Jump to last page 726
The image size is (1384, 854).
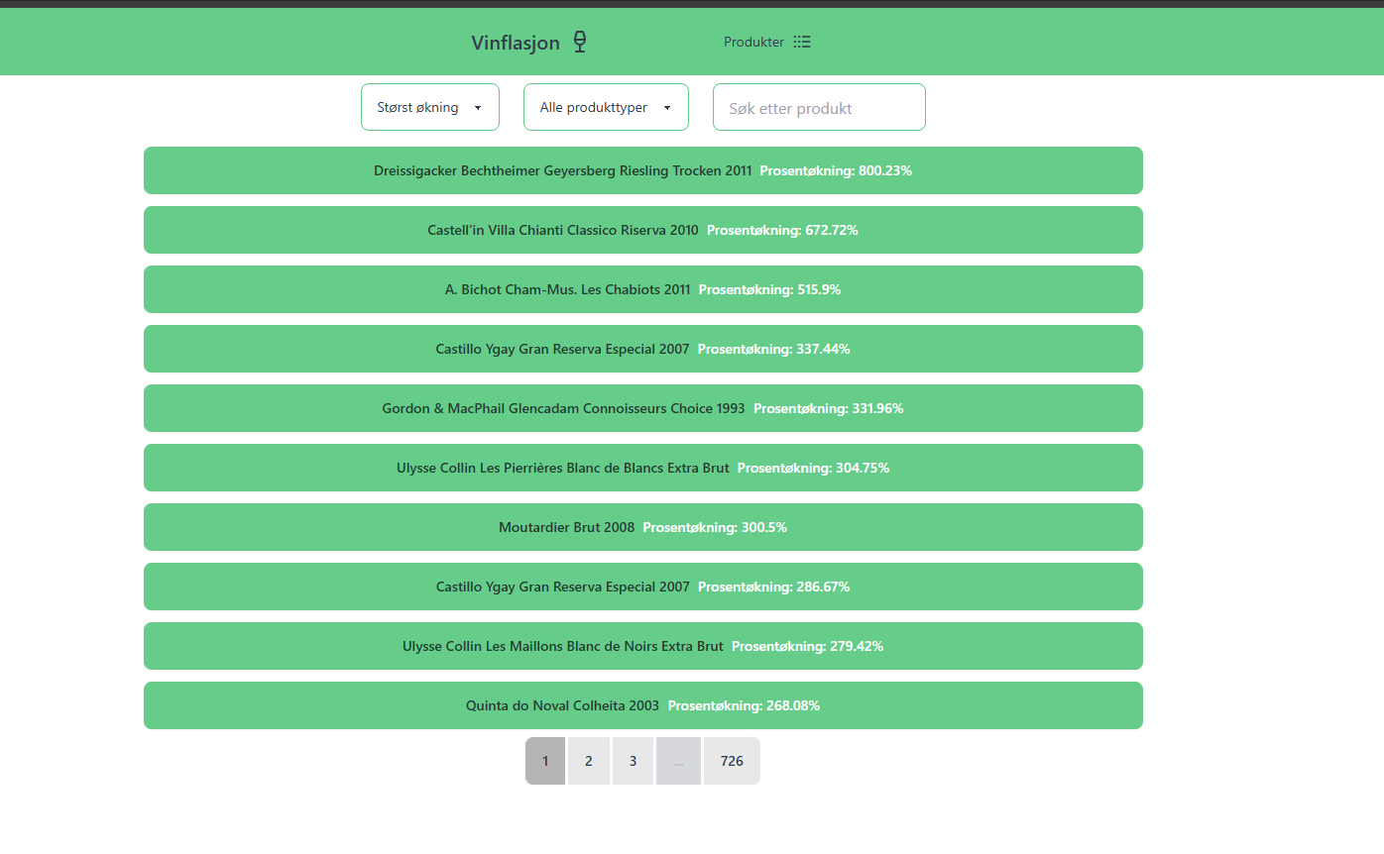click(x=732, y=761)
